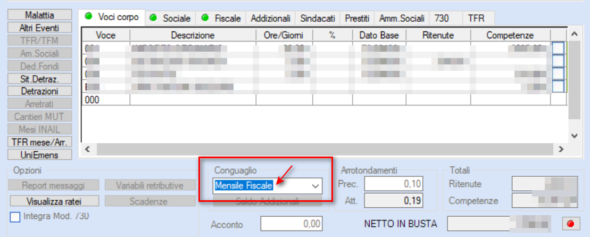The height and width of the screenshot is (237, 590).
Task: Click Arrotondamenti Prec. field
Action: pos(394,185)
